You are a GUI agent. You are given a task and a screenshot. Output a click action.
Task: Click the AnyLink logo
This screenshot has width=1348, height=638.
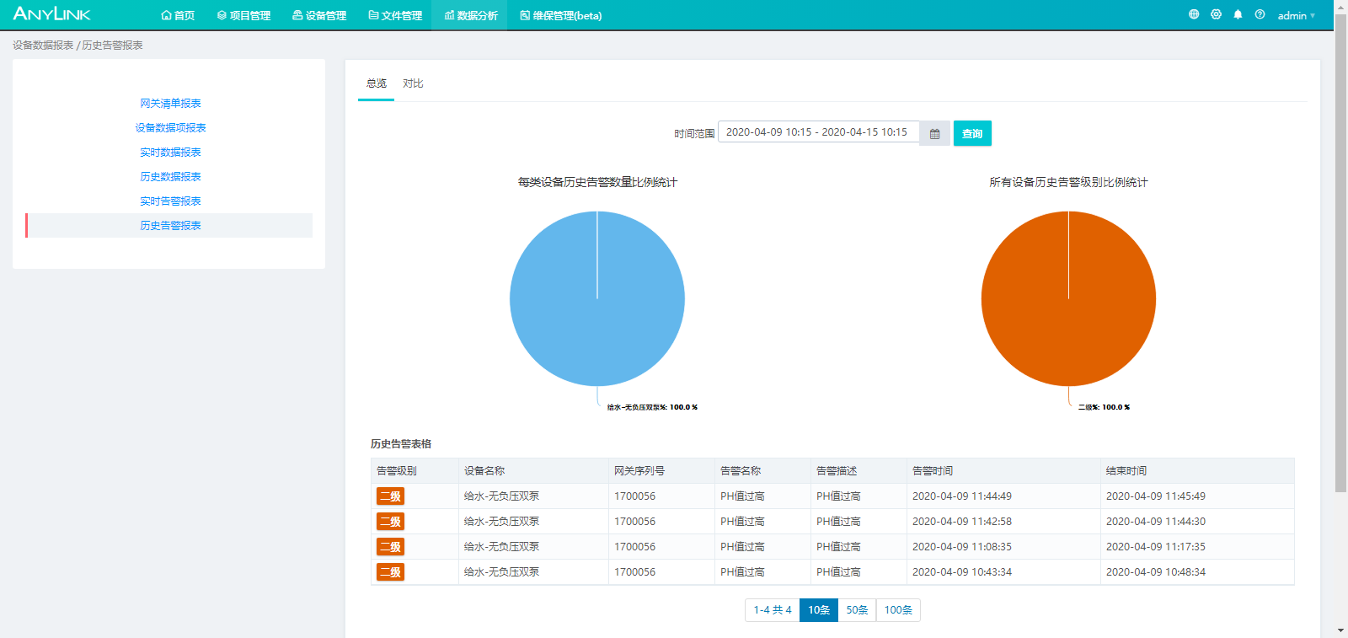coord(52,14)
